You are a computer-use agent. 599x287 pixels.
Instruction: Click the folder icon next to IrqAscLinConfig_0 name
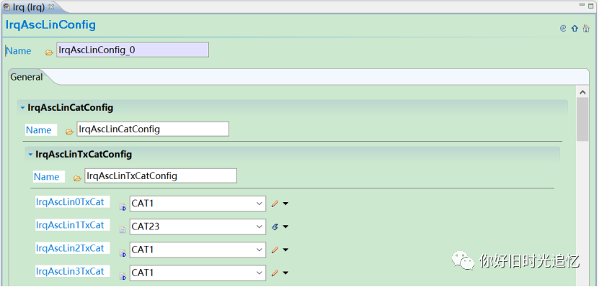49,53
